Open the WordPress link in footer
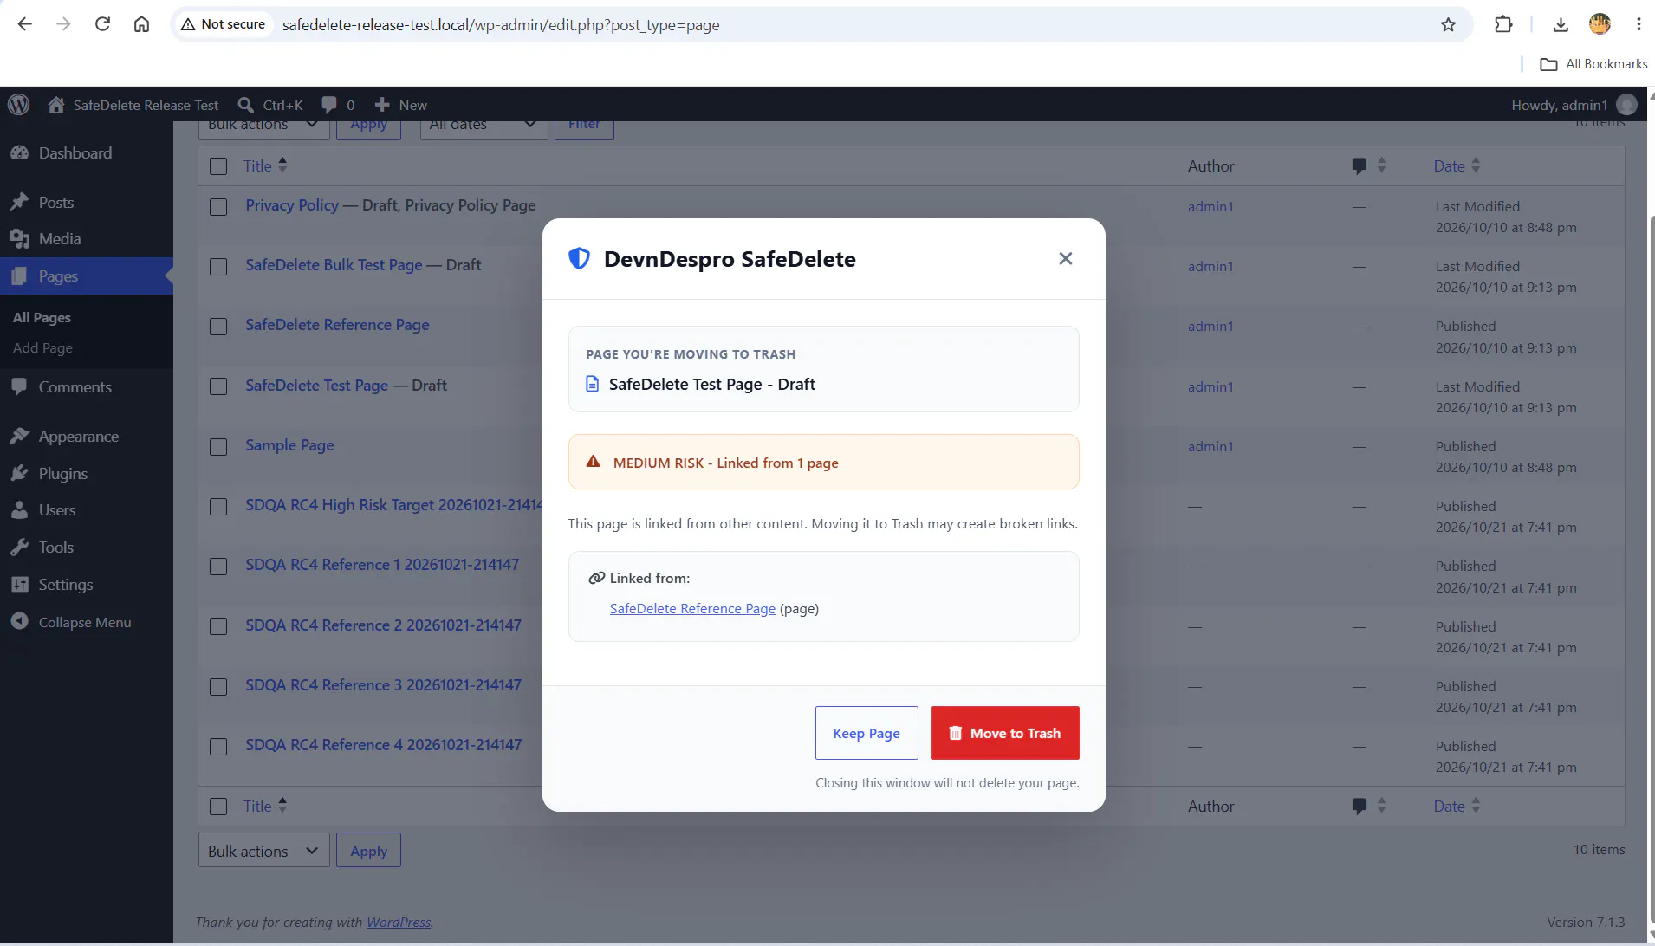Screen dimensions: 1655x946 pos(399,922)
